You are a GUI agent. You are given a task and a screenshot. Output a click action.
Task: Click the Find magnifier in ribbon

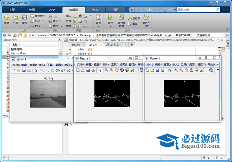(50, 26)
